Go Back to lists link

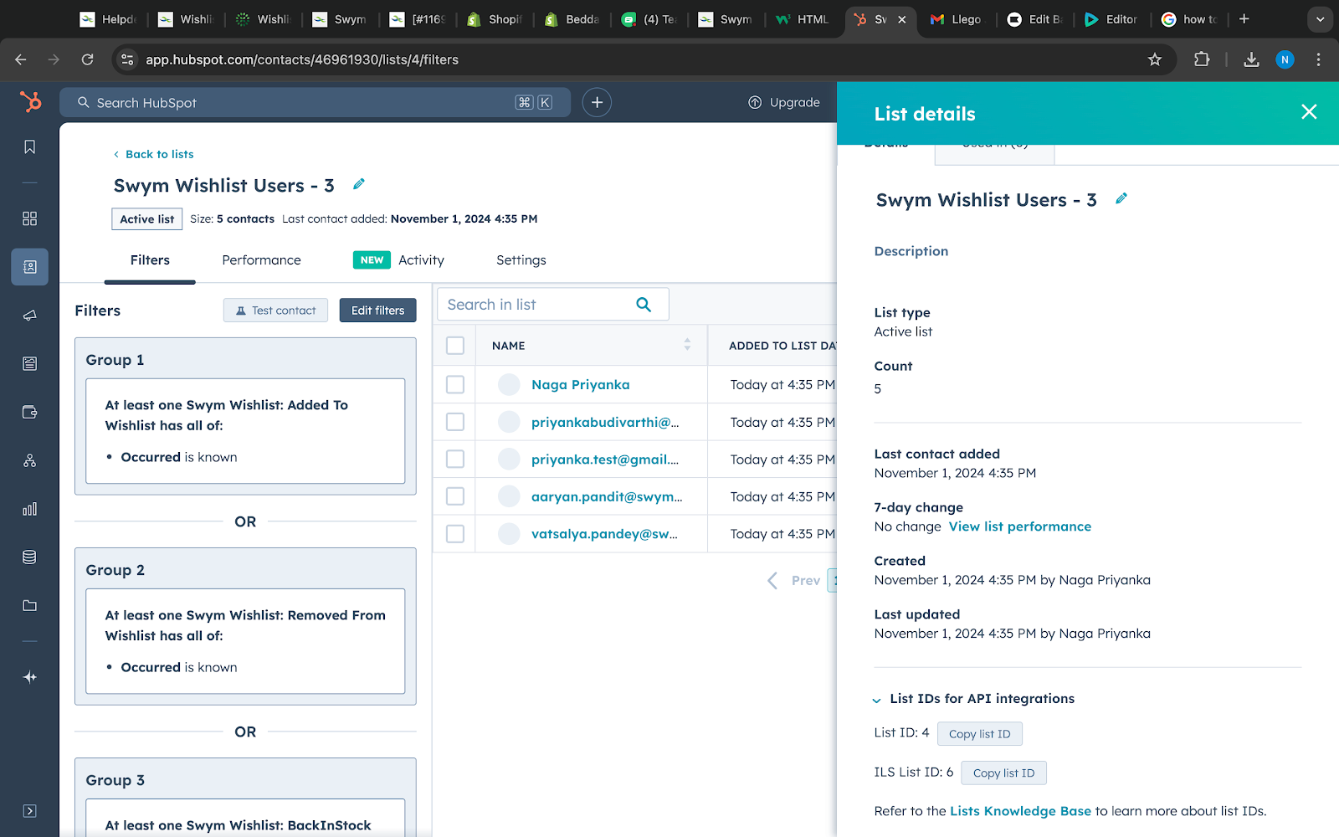point(154,154)
